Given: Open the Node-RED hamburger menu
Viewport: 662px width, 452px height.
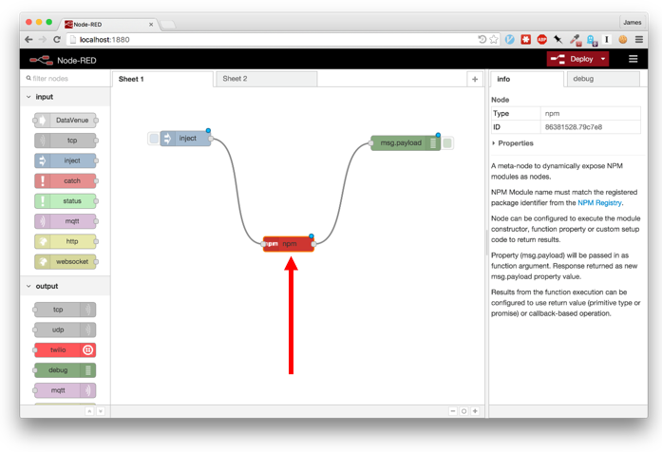Looking at the screenshot, I should (634, 59).
